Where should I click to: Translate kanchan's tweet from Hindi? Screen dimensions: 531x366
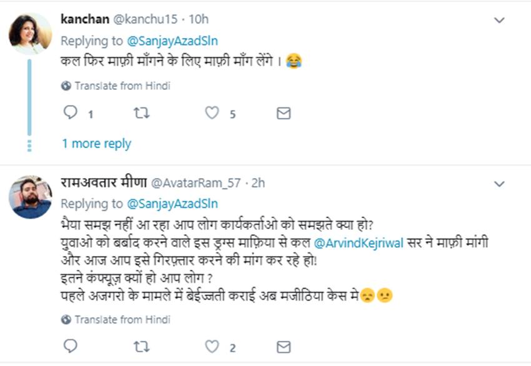coord(122,86)
